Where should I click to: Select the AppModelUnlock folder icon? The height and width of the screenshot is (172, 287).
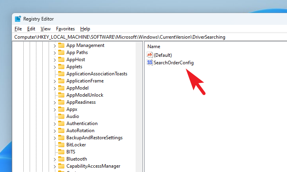pyautogui.click(x=61, y=95)
